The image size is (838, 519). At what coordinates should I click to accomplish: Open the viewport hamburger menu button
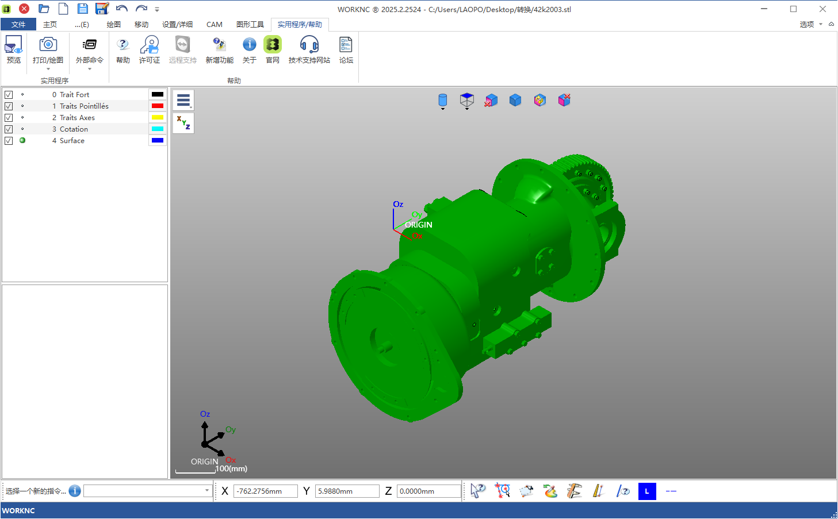click(x=183, y=101)
